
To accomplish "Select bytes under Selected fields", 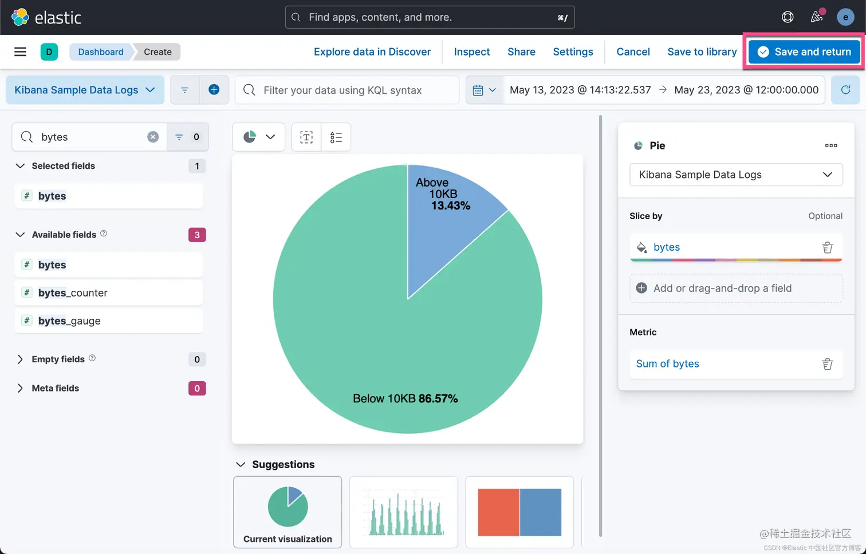I will 109,196.
